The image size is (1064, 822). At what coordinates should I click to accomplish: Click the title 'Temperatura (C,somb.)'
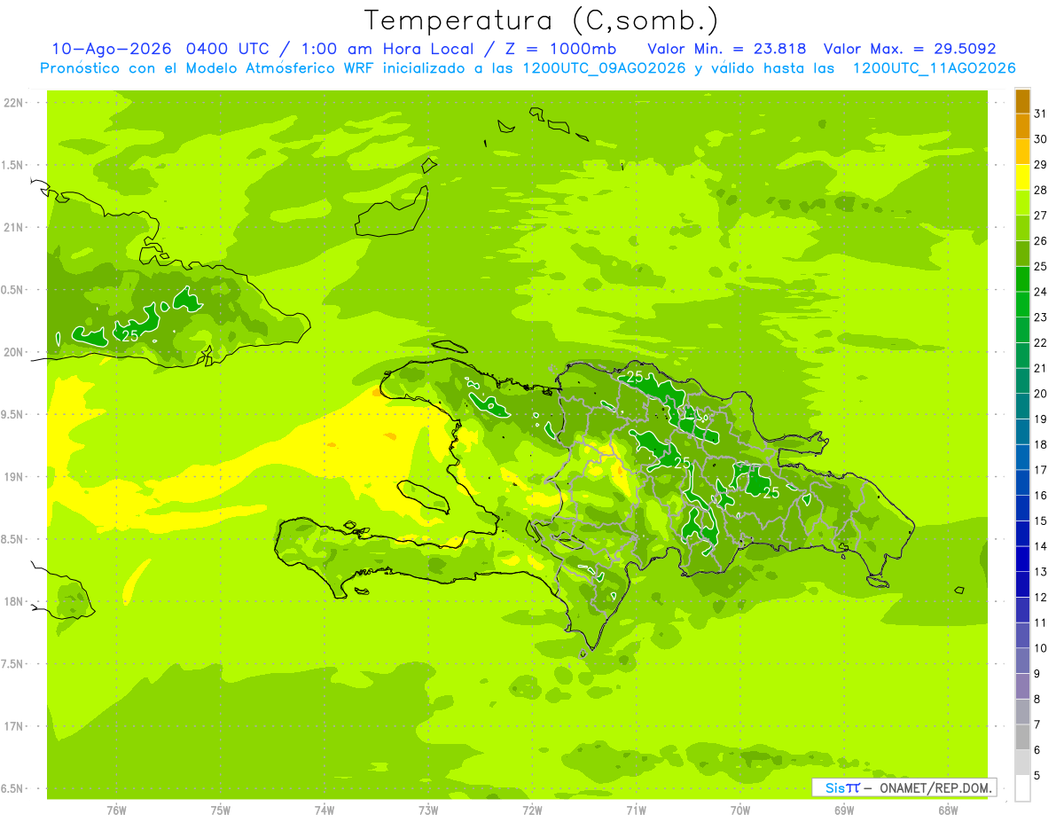(x=542, y=20)
